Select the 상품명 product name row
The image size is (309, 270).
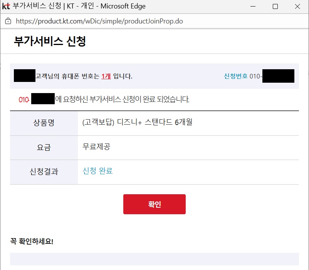44,123
